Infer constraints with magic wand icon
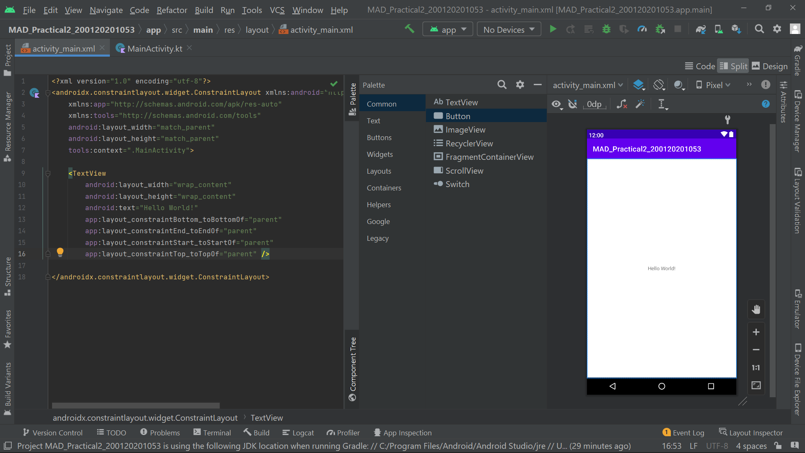The height and width of the screenshot is (453, 805). 640,104
